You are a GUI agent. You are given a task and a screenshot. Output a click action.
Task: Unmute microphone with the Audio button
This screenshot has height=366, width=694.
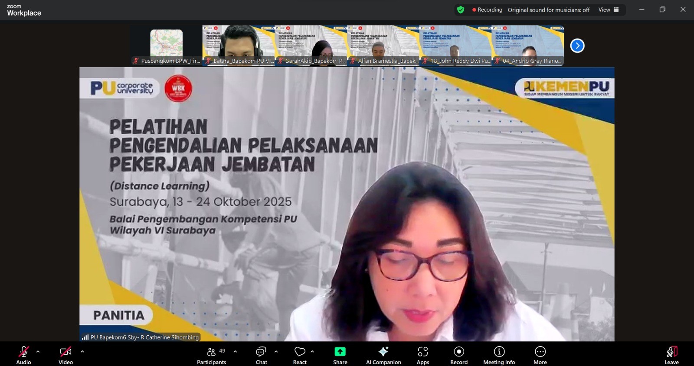click(23, 355)
